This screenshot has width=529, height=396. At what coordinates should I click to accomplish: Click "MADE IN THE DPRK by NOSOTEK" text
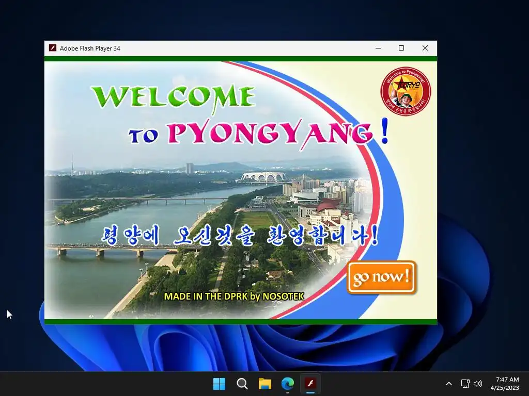click(234, 296)
